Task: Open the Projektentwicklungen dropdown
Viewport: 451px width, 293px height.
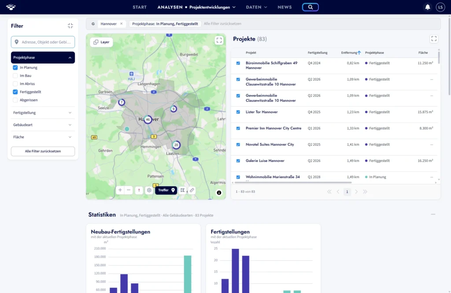Action: 212,7
